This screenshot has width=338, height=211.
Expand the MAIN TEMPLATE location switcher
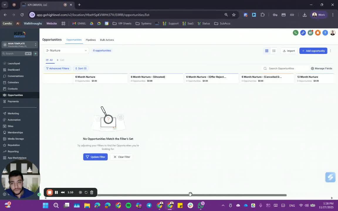pyautogui.click(x=20, y=45)
